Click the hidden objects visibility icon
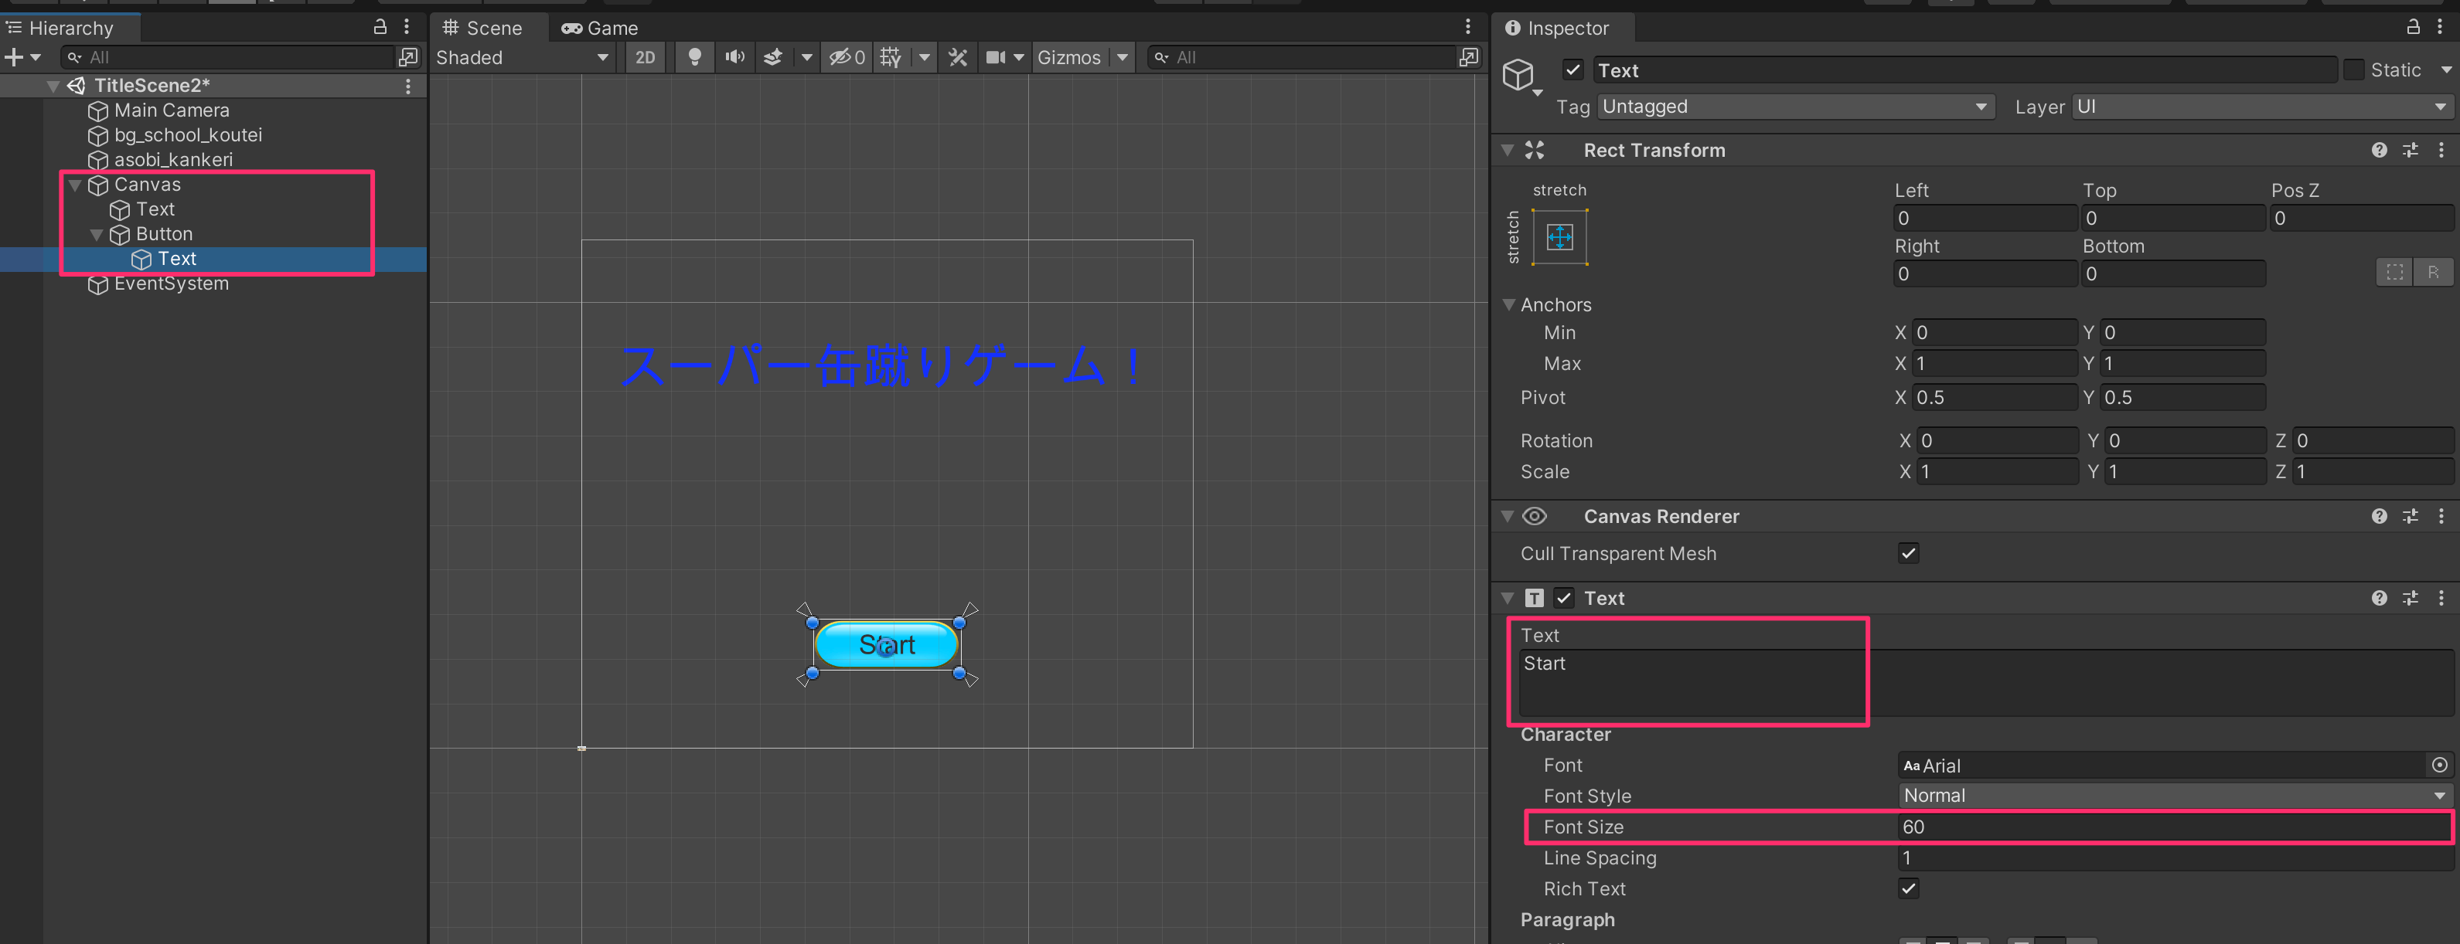 point(846,57)
